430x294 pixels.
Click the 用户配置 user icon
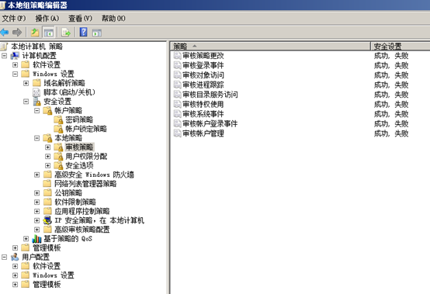[15, 257]
